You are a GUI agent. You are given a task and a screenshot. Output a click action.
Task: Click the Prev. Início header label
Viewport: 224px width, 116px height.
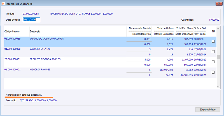point(200,34)
